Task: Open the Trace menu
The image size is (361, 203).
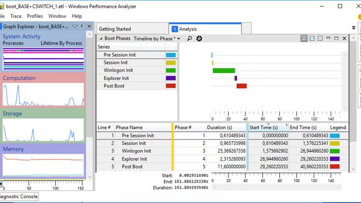Action: point(16,16)
